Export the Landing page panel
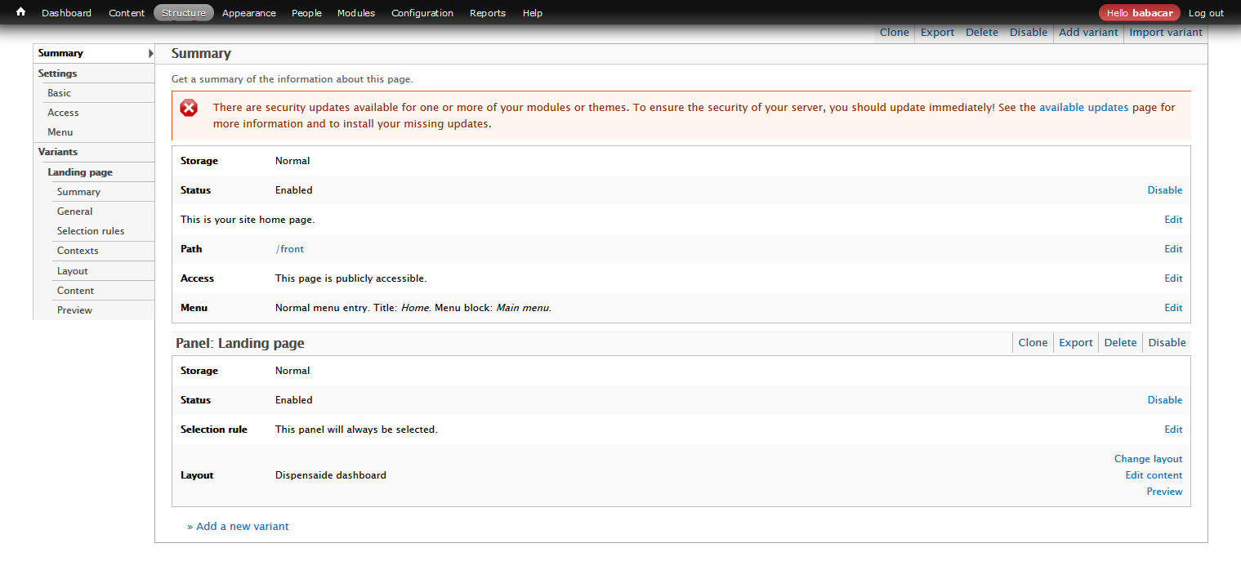This screenshot has width=1241, height=570. [1075, 343]
